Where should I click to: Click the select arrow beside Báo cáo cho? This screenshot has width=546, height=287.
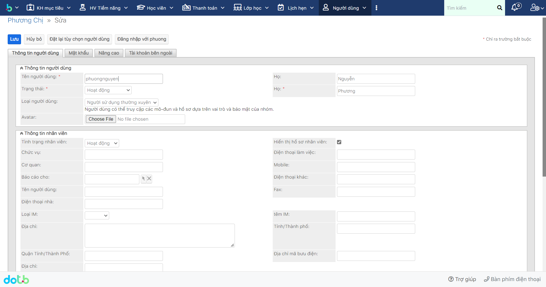[144, 179]
